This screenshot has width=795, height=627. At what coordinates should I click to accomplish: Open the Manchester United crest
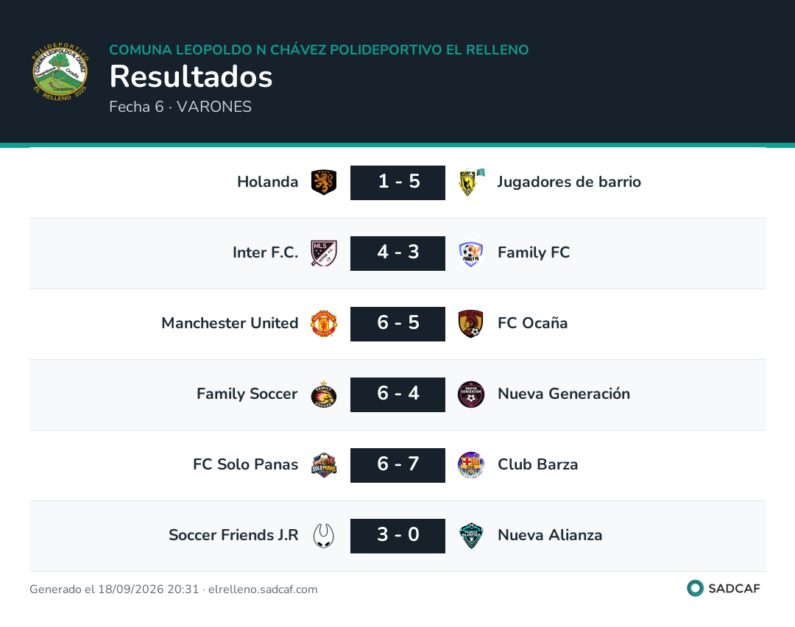pyautogui.click(x=323, y=324)
